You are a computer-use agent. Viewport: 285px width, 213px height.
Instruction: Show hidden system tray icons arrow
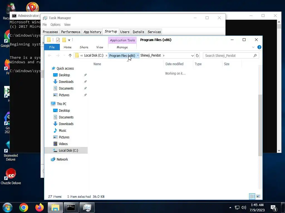[x=230, y=207]
